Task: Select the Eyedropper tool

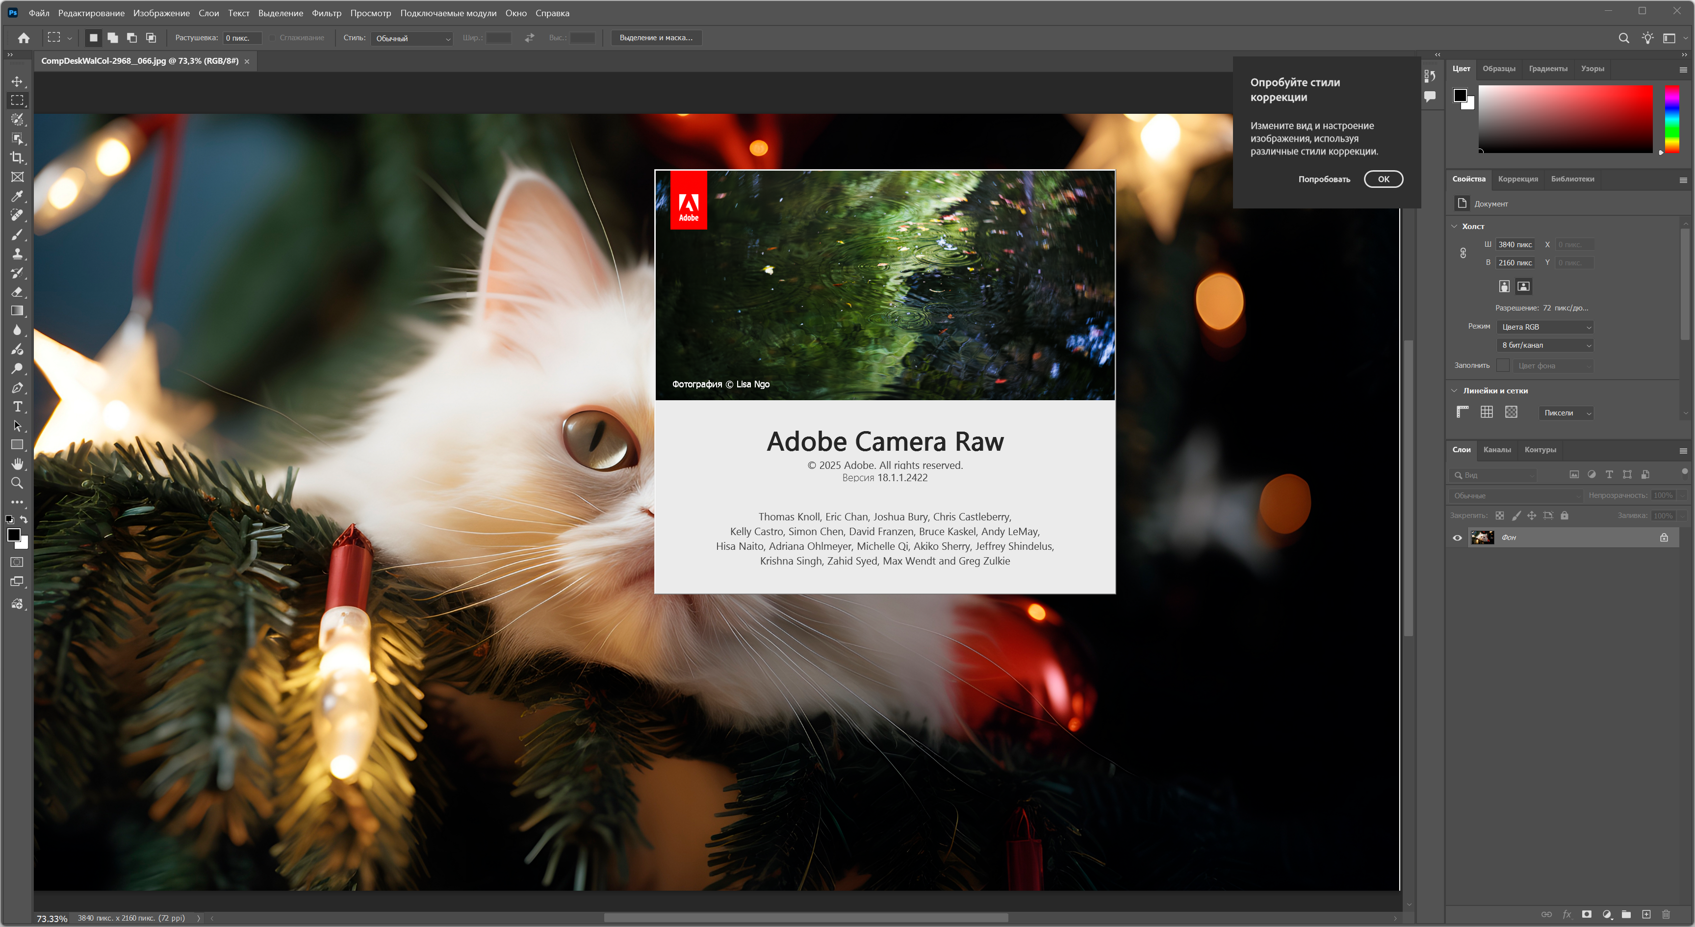Action: click(17, 195)
